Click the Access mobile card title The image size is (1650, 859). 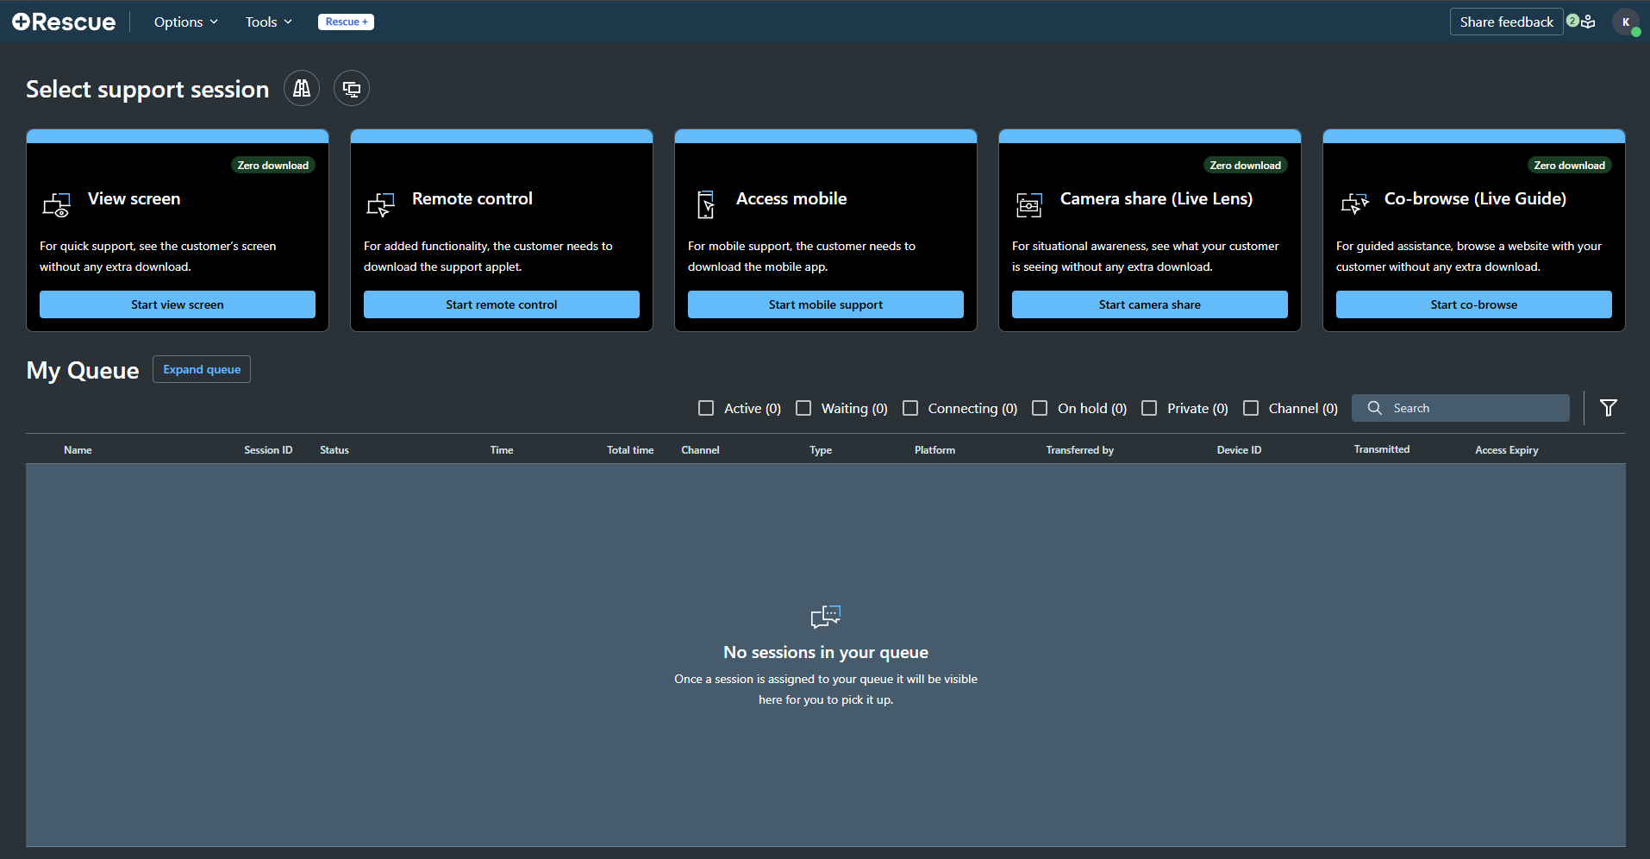[x=791, y=198]
